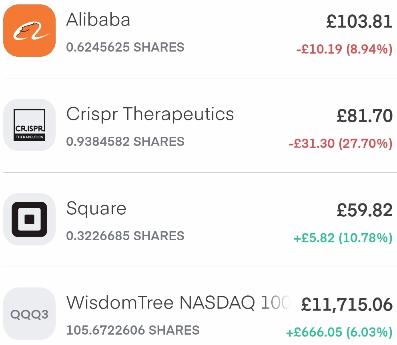Click WisdomTree's £11,715.06 value
This screenshot has height=345, width=397.
coord(347,305)
